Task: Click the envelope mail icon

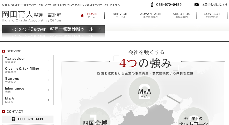Action: point(197,5)
